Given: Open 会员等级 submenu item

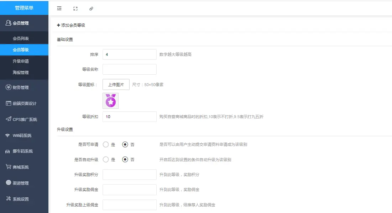Looking at the screenshot, I should pyautogui.click(x=24, y=50).
